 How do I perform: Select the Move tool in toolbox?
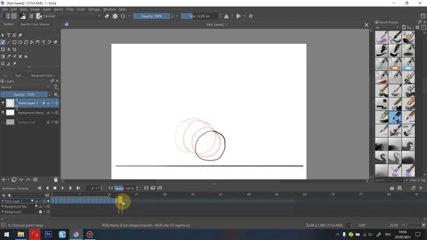point(9,49)
